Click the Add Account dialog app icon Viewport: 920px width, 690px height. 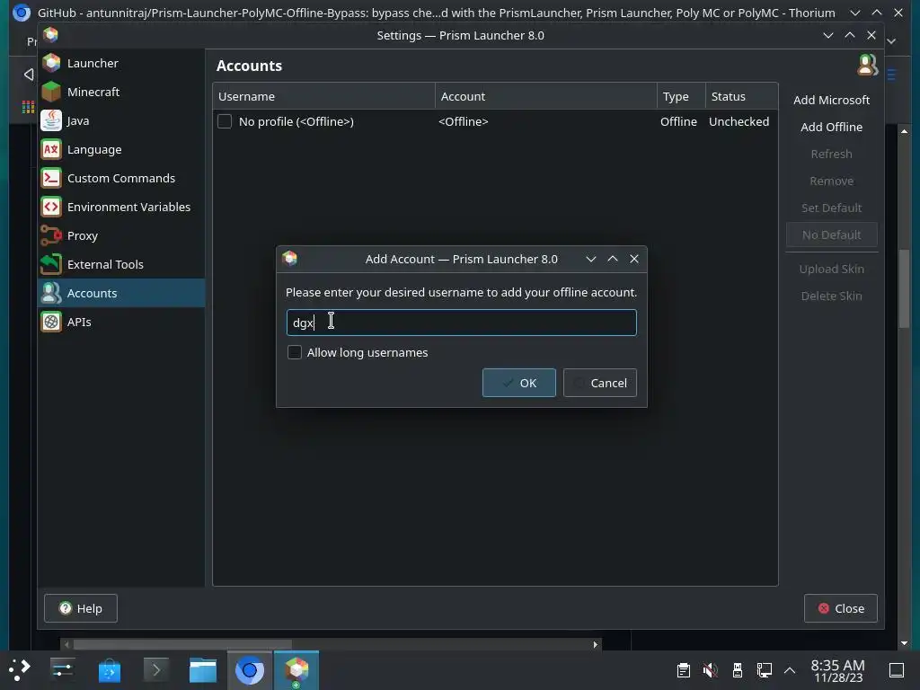click(x=290, y=259)
